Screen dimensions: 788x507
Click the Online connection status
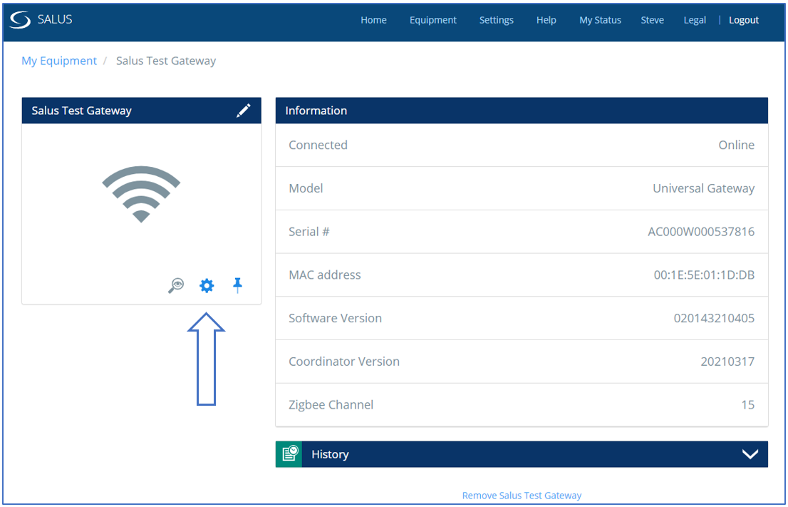pos(736,145)
